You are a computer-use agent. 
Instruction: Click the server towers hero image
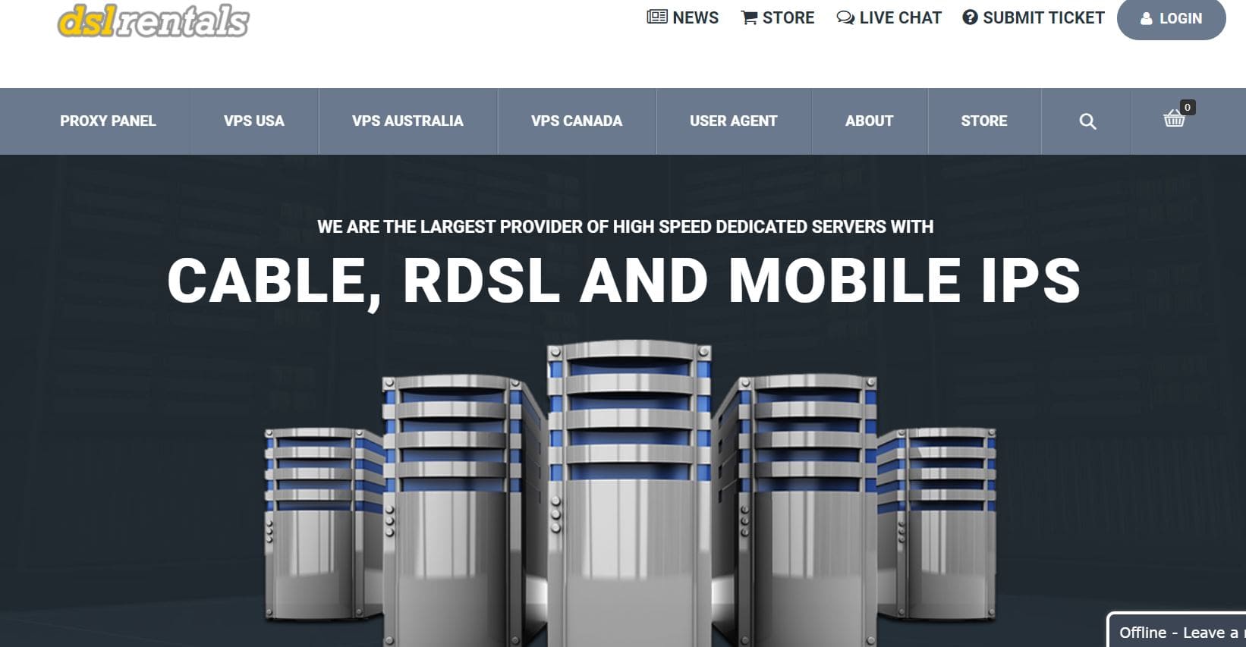point(629,493)
